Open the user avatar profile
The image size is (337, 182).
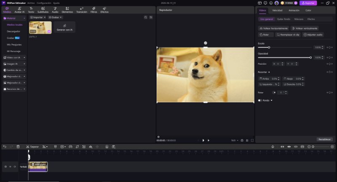click(277, 3)
